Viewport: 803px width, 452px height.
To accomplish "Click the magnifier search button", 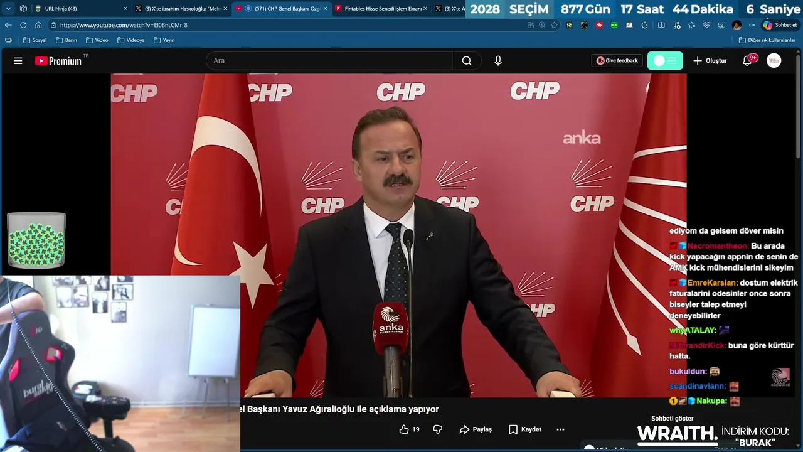I will 467,61.
